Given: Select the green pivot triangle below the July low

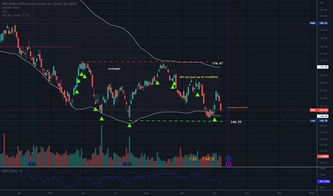Looking at the screenshot, I should (x=129, y=125).
